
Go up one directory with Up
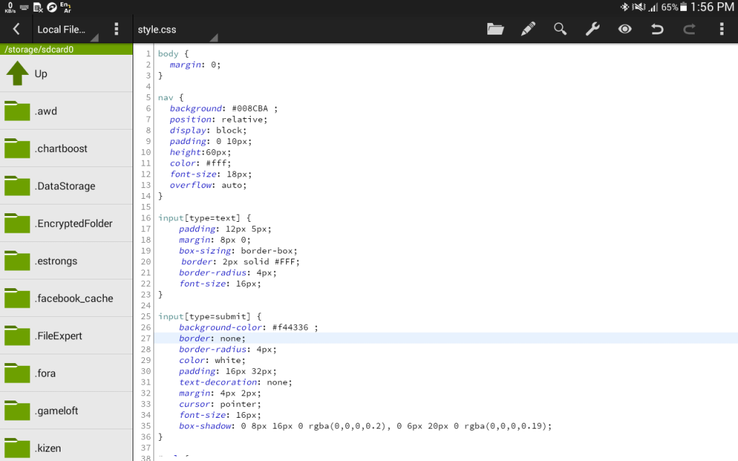66,74
